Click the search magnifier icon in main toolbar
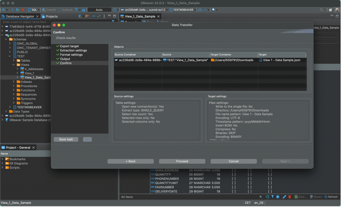The height and width of the screenshot is (207, 342). coord(214,10)
